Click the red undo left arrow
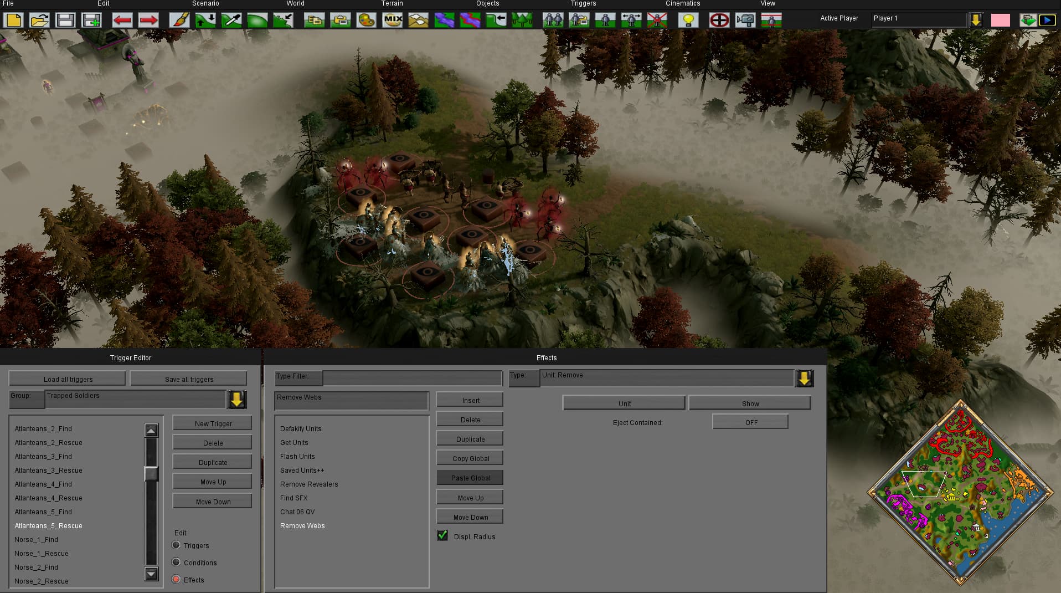Image resolution: width=1061 pixels, height=593 pixels. (122, 21)
